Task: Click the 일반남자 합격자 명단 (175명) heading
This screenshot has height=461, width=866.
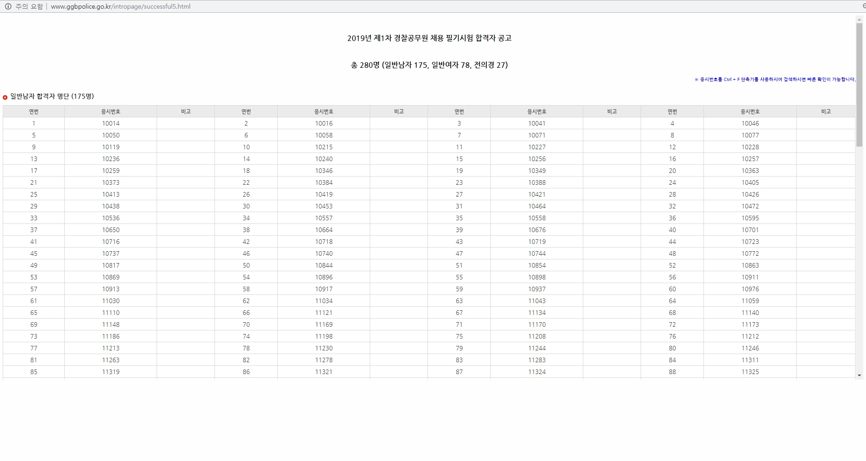Action: click(52, 96)
